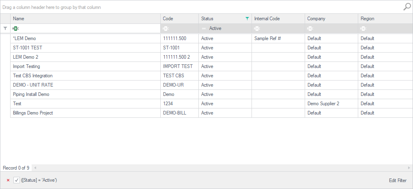Uncheck the Status = Active filter checkbox
The height and width of the screenshot is (189, 413).
[17, 180]
